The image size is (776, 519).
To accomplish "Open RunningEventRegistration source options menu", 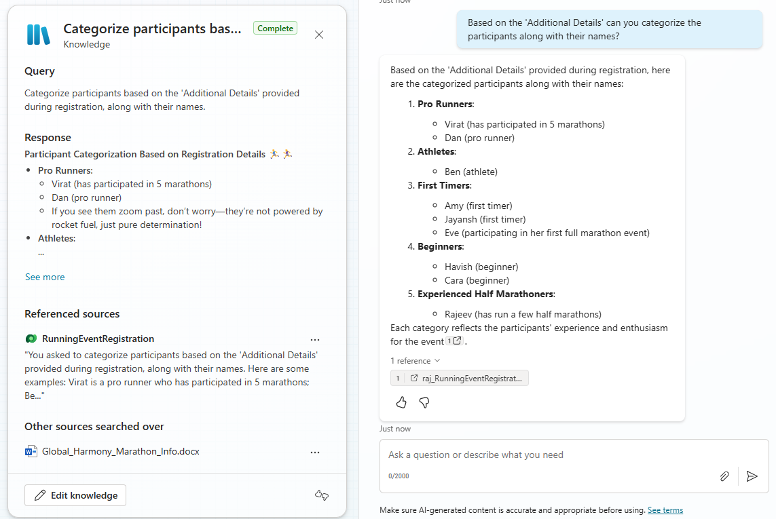I will (x=314, y=339).
